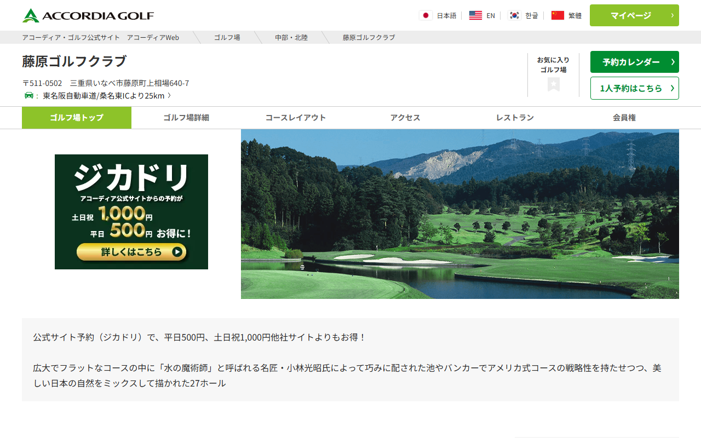Open the ジカドリ promotional banner
This screenshot has width=701, height=438.
tap(131, 212)
